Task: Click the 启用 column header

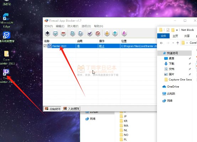Action: 87,41
